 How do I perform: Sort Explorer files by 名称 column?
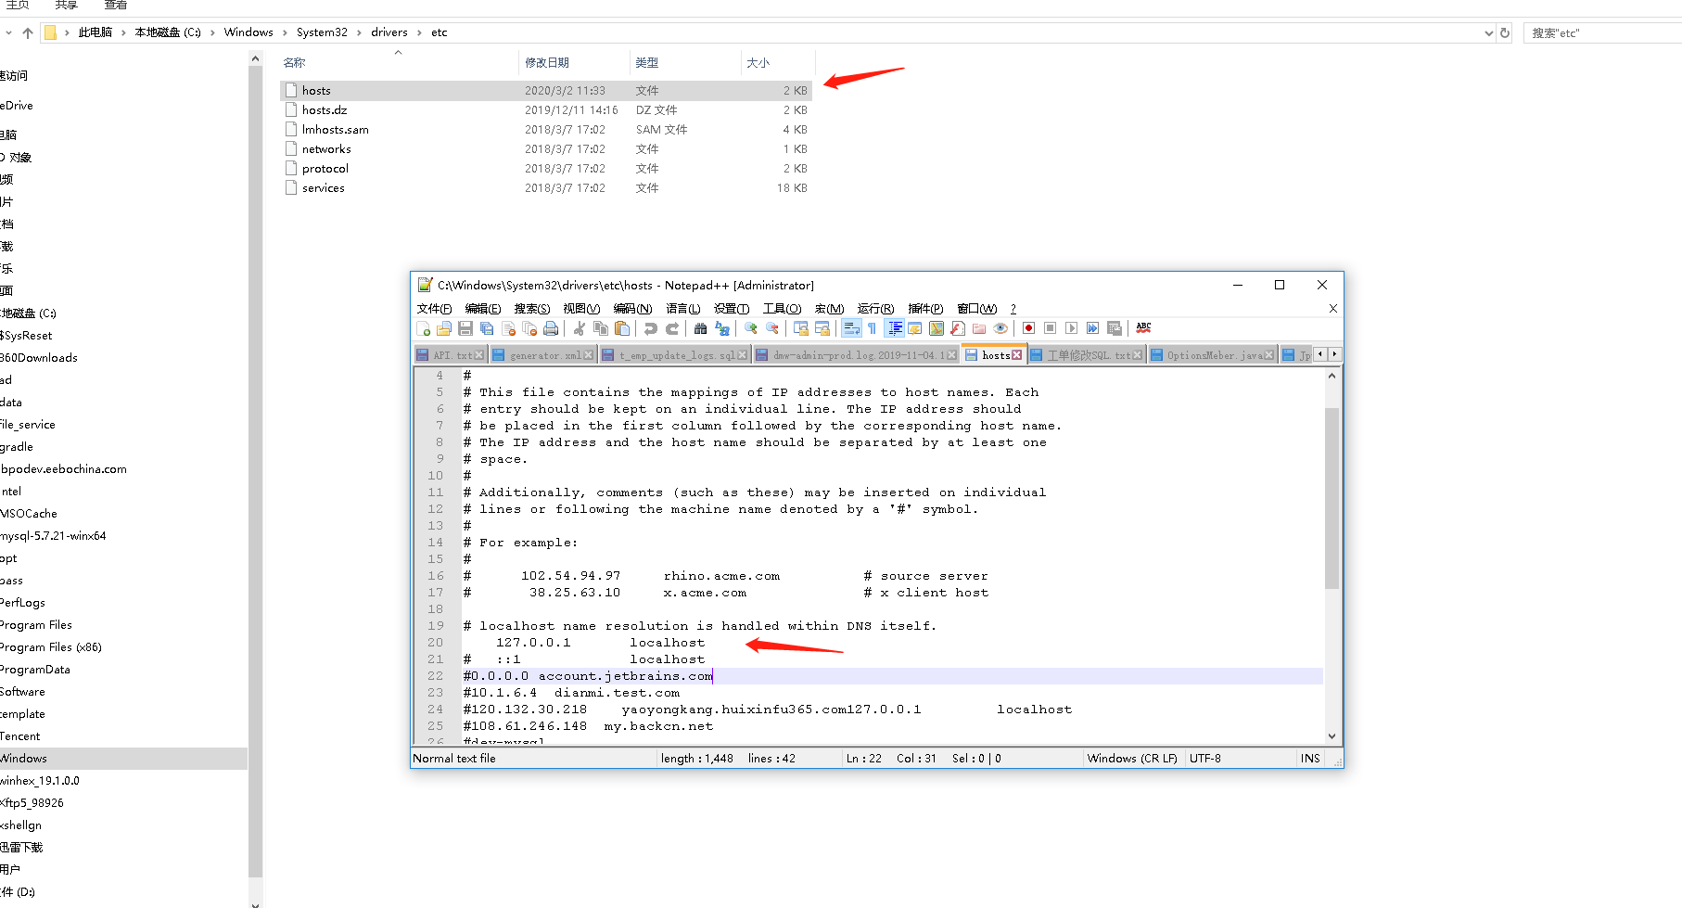(399, 63)
